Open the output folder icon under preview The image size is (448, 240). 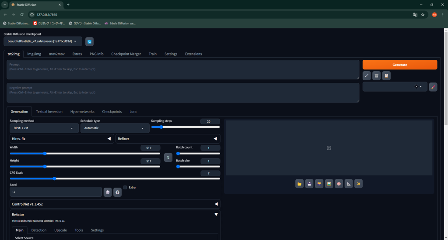pyautogui.click(x=299, y=184)
